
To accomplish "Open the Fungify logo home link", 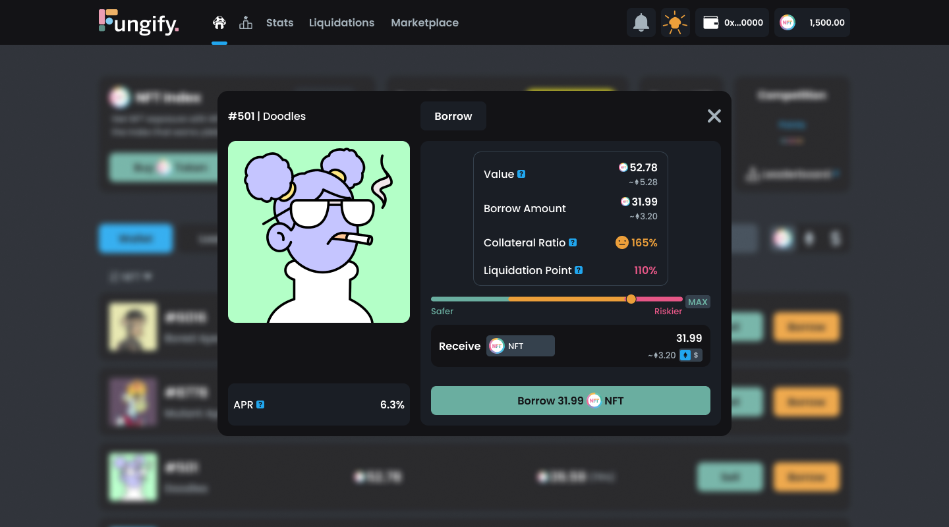I will (139, 22).
